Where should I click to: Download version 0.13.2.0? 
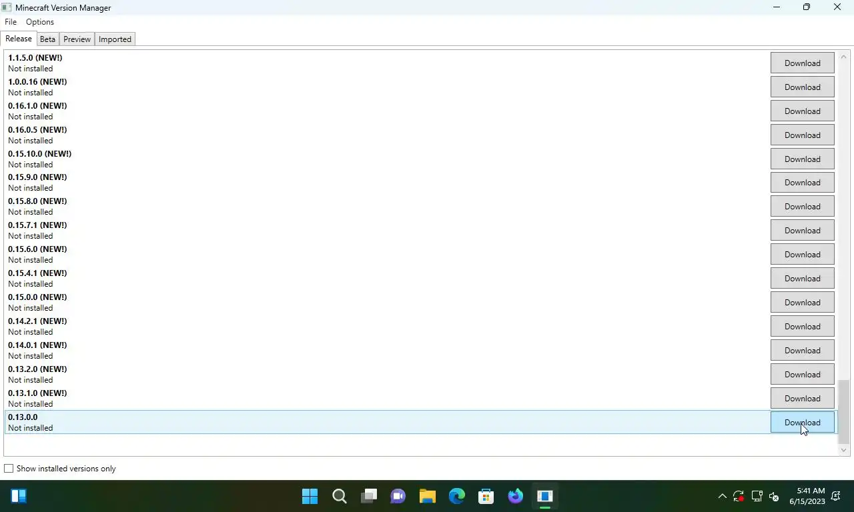(803, 374)
